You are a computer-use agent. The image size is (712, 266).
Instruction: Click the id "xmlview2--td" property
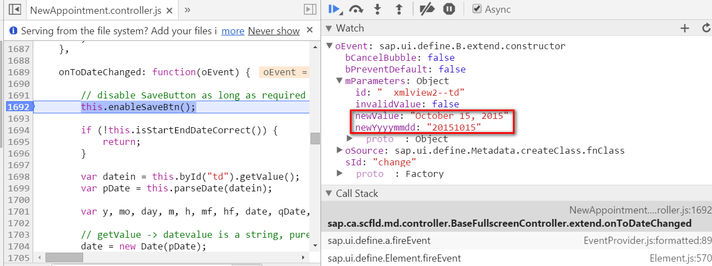point(410,92)
